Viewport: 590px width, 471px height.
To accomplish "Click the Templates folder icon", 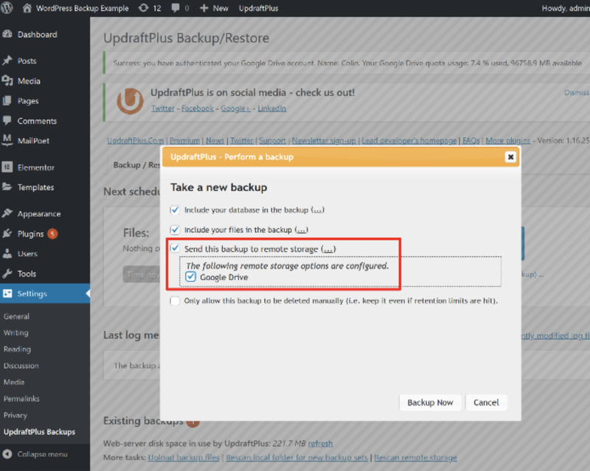I will coord(7,186).
